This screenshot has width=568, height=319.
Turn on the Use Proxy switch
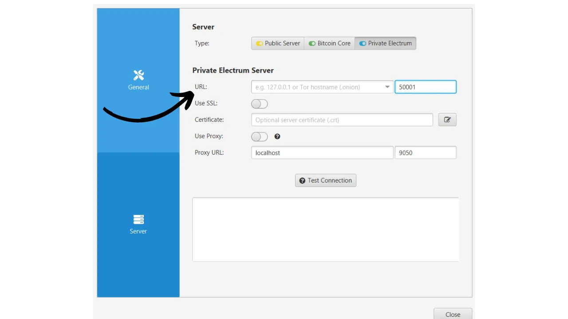click(x=260, y=136)
